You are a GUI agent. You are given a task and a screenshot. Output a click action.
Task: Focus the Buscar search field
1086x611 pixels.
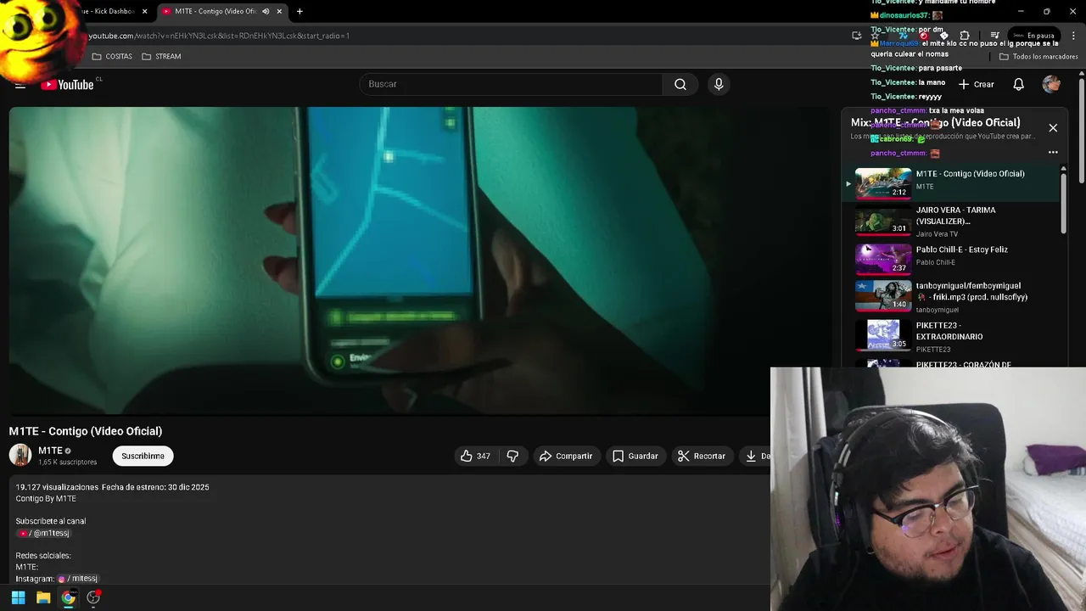tap(512, 84)
